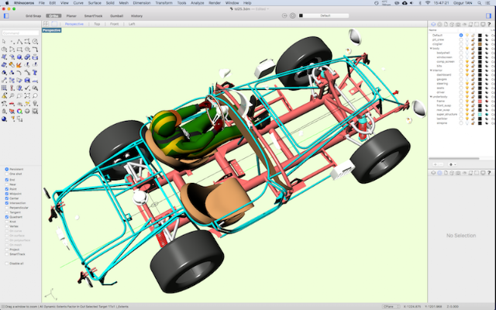Click the check mark tool icon
This screenshot has width=496, height=310.
click(x=27, y=88)
